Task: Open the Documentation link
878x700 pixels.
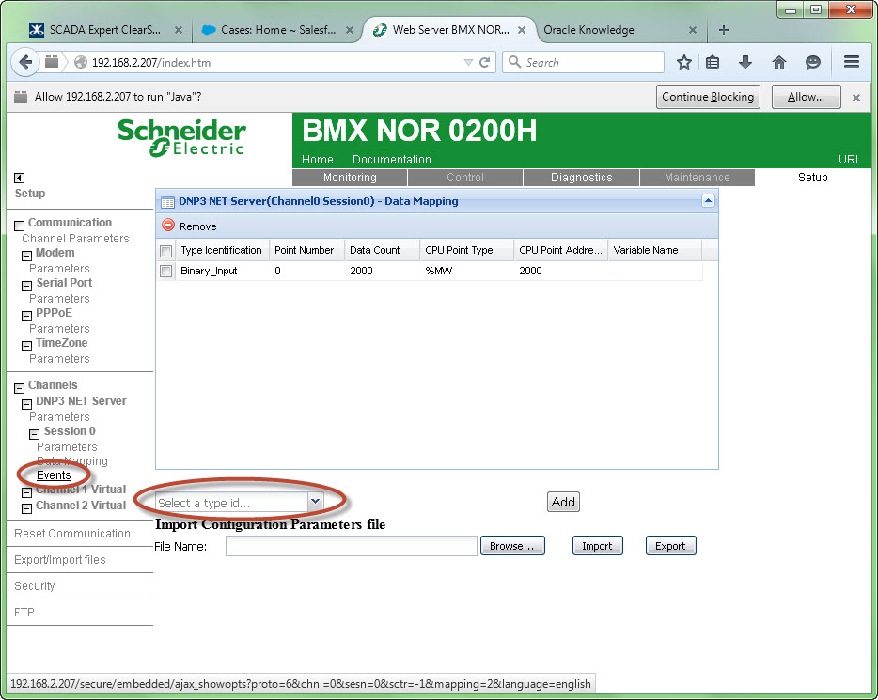Action: coord(391,160)
